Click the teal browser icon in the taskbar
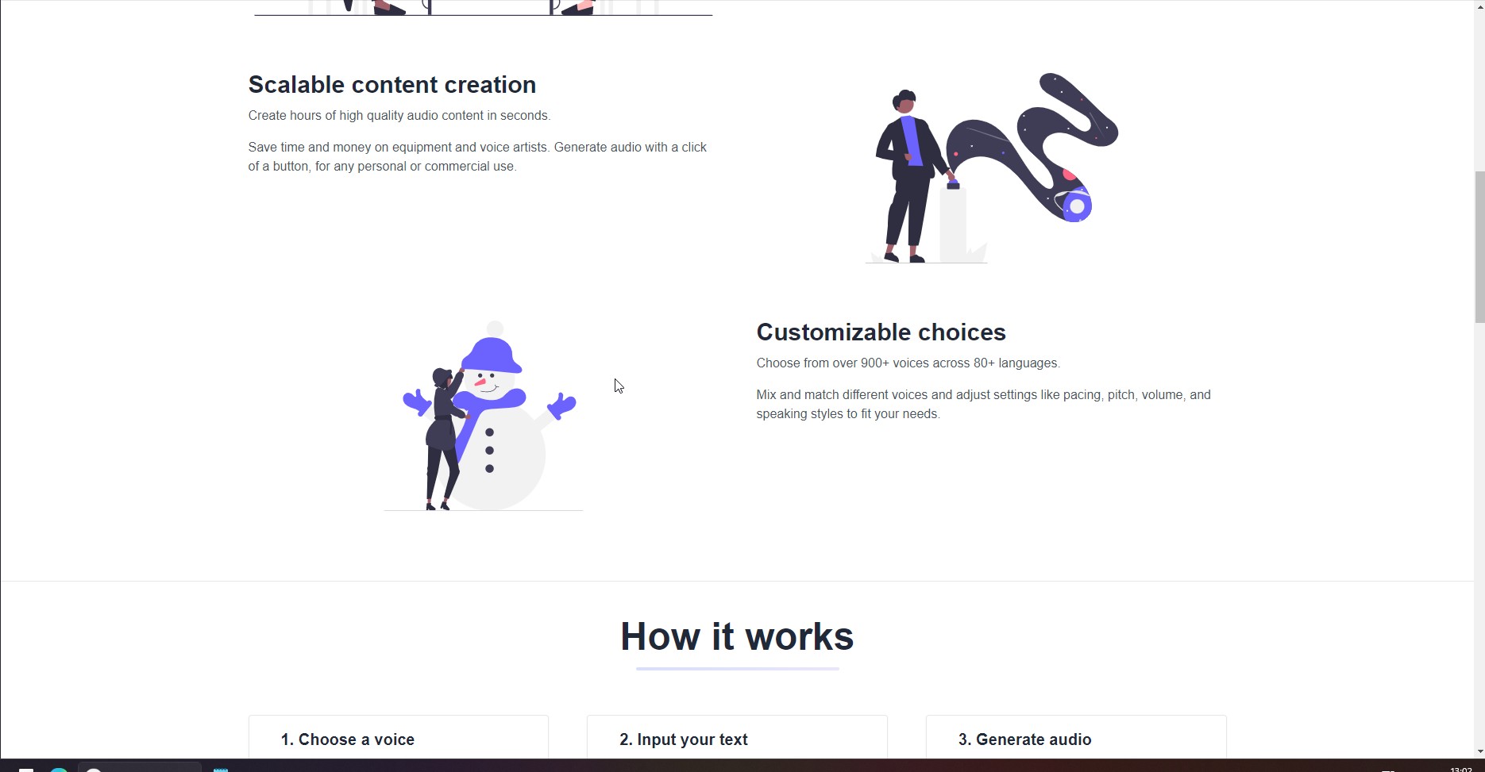 click(59, 768)
